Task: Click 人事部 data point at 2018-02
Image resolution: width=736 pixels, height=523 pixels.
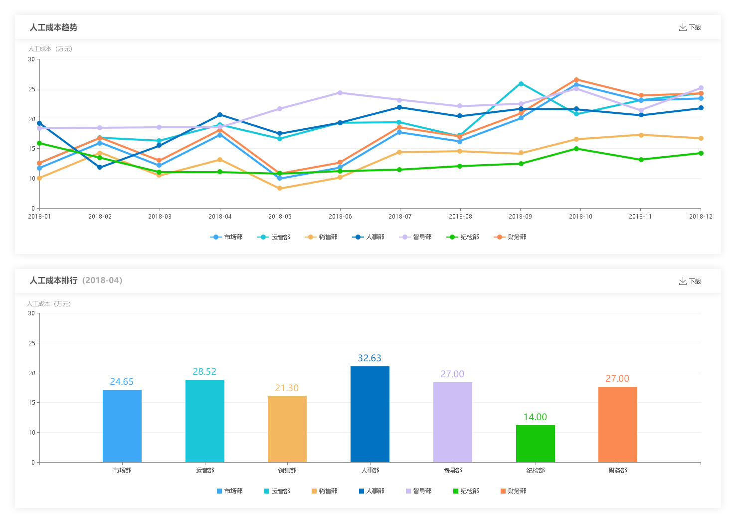Action: pyautogui.click(x=100, y=167)
